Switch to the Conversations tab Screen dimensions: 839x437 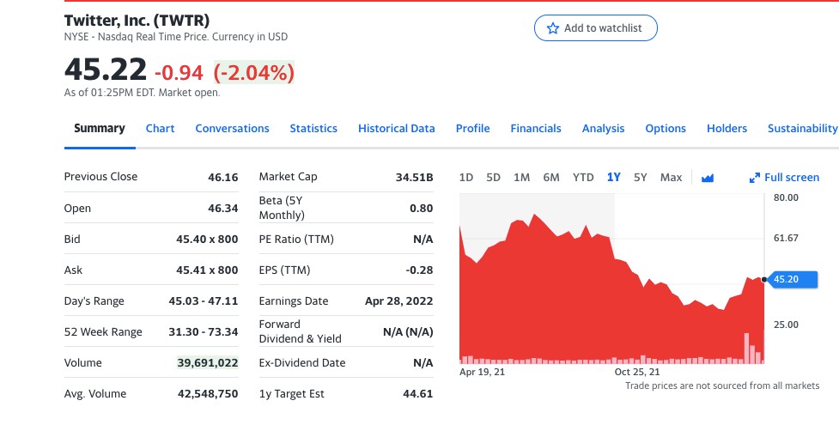pos(232,129)
